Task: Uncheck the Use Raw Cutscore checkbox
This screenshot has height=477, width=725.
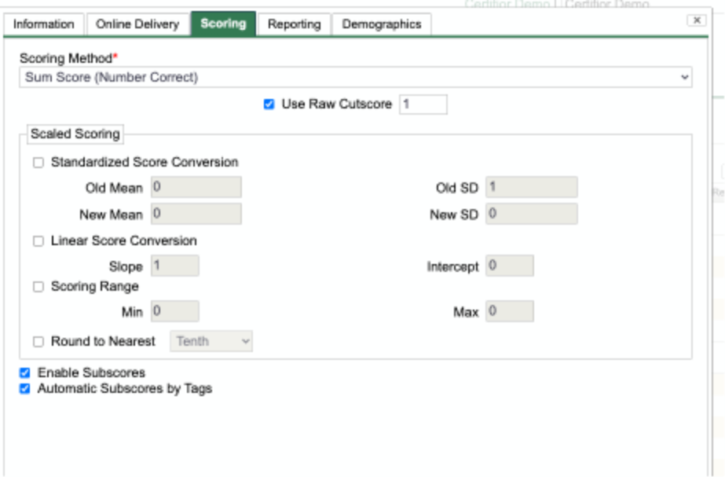Action: (x=269, y=105)
